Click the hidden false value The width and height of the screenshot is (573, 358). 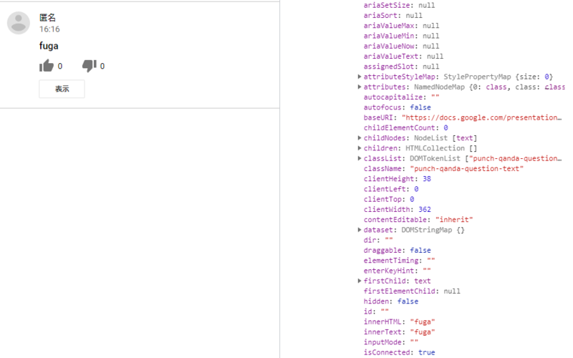point(408,301)
